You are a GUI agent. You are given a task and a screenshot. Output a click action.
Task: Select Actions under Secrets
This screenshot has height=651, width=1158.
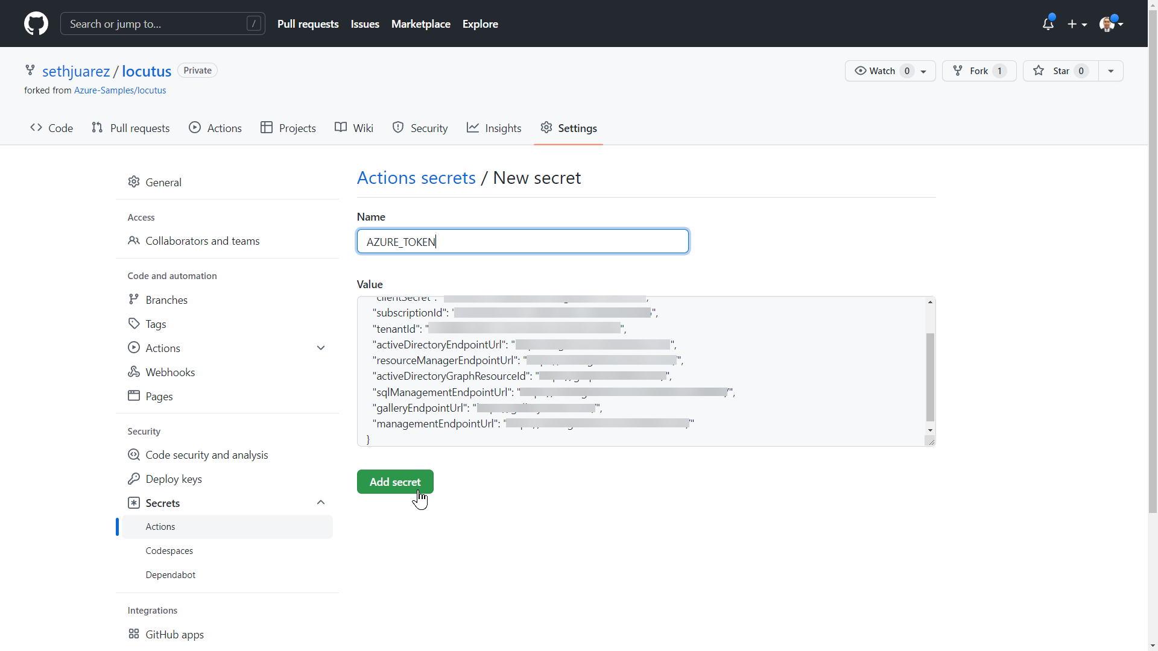click(x=227, y=526)
